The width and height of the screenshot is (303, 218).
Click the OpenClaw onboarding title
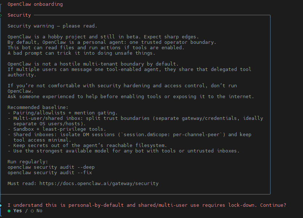[x=35, y=4]
